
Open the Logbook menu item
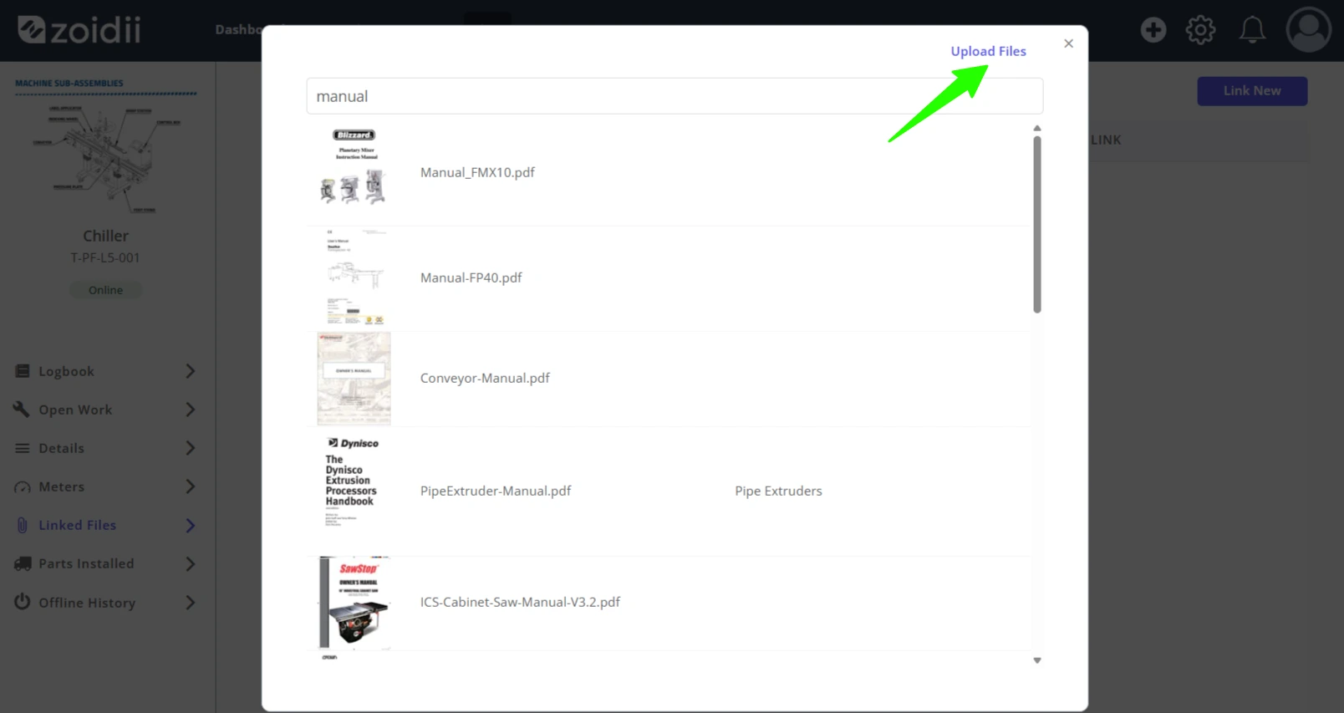(x=105, y=371)
